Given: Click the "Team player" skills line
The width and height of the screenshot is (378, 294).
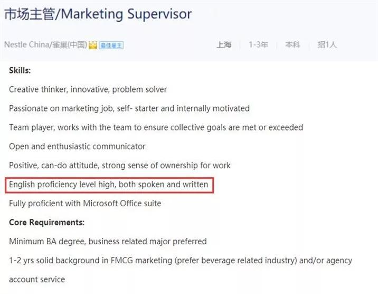Looking at the screenshot, I should click(156, 127).
